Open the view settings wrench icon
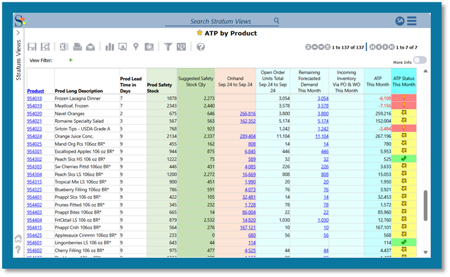The height and width of the screenshot is (277, 450). click(x=123, y=47)
